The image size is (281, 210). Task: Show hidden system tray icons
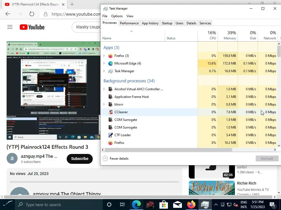coord(216,205)
